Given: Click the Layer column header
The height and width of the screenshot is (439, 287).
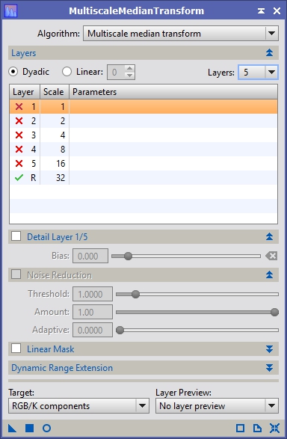Looking at the screenshot, I should (x=25, y=92).
